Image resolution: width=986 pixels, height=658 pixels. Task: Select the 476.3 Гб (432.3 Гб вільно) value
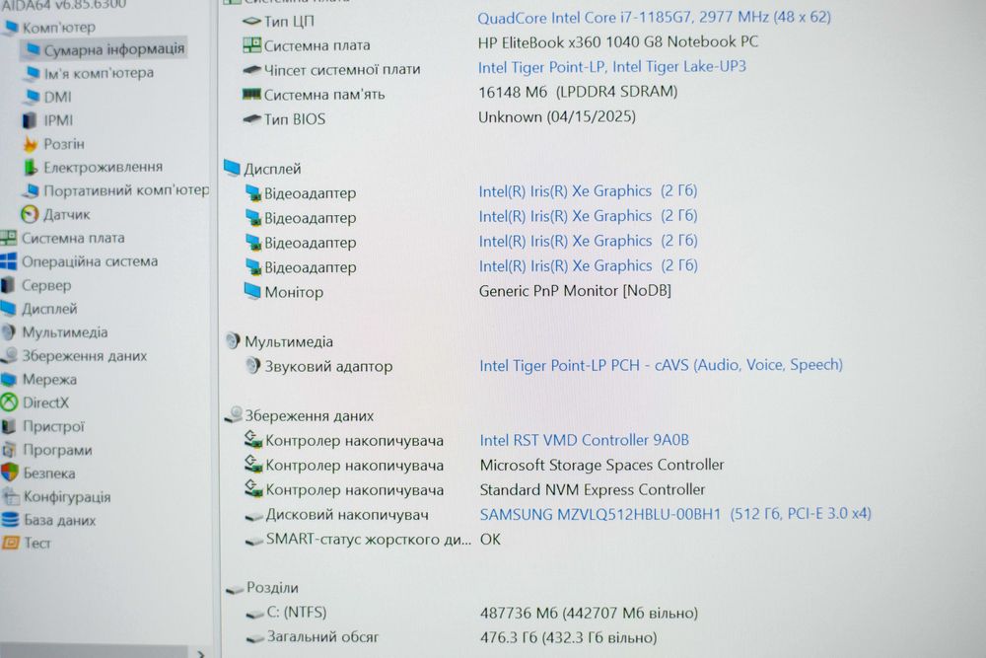pos(569,637)
